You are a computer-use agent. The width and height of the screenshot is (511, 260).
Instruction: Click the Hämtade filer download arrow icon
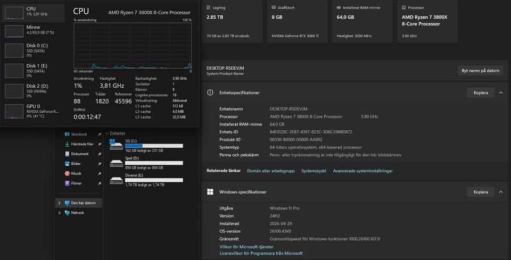67,144
